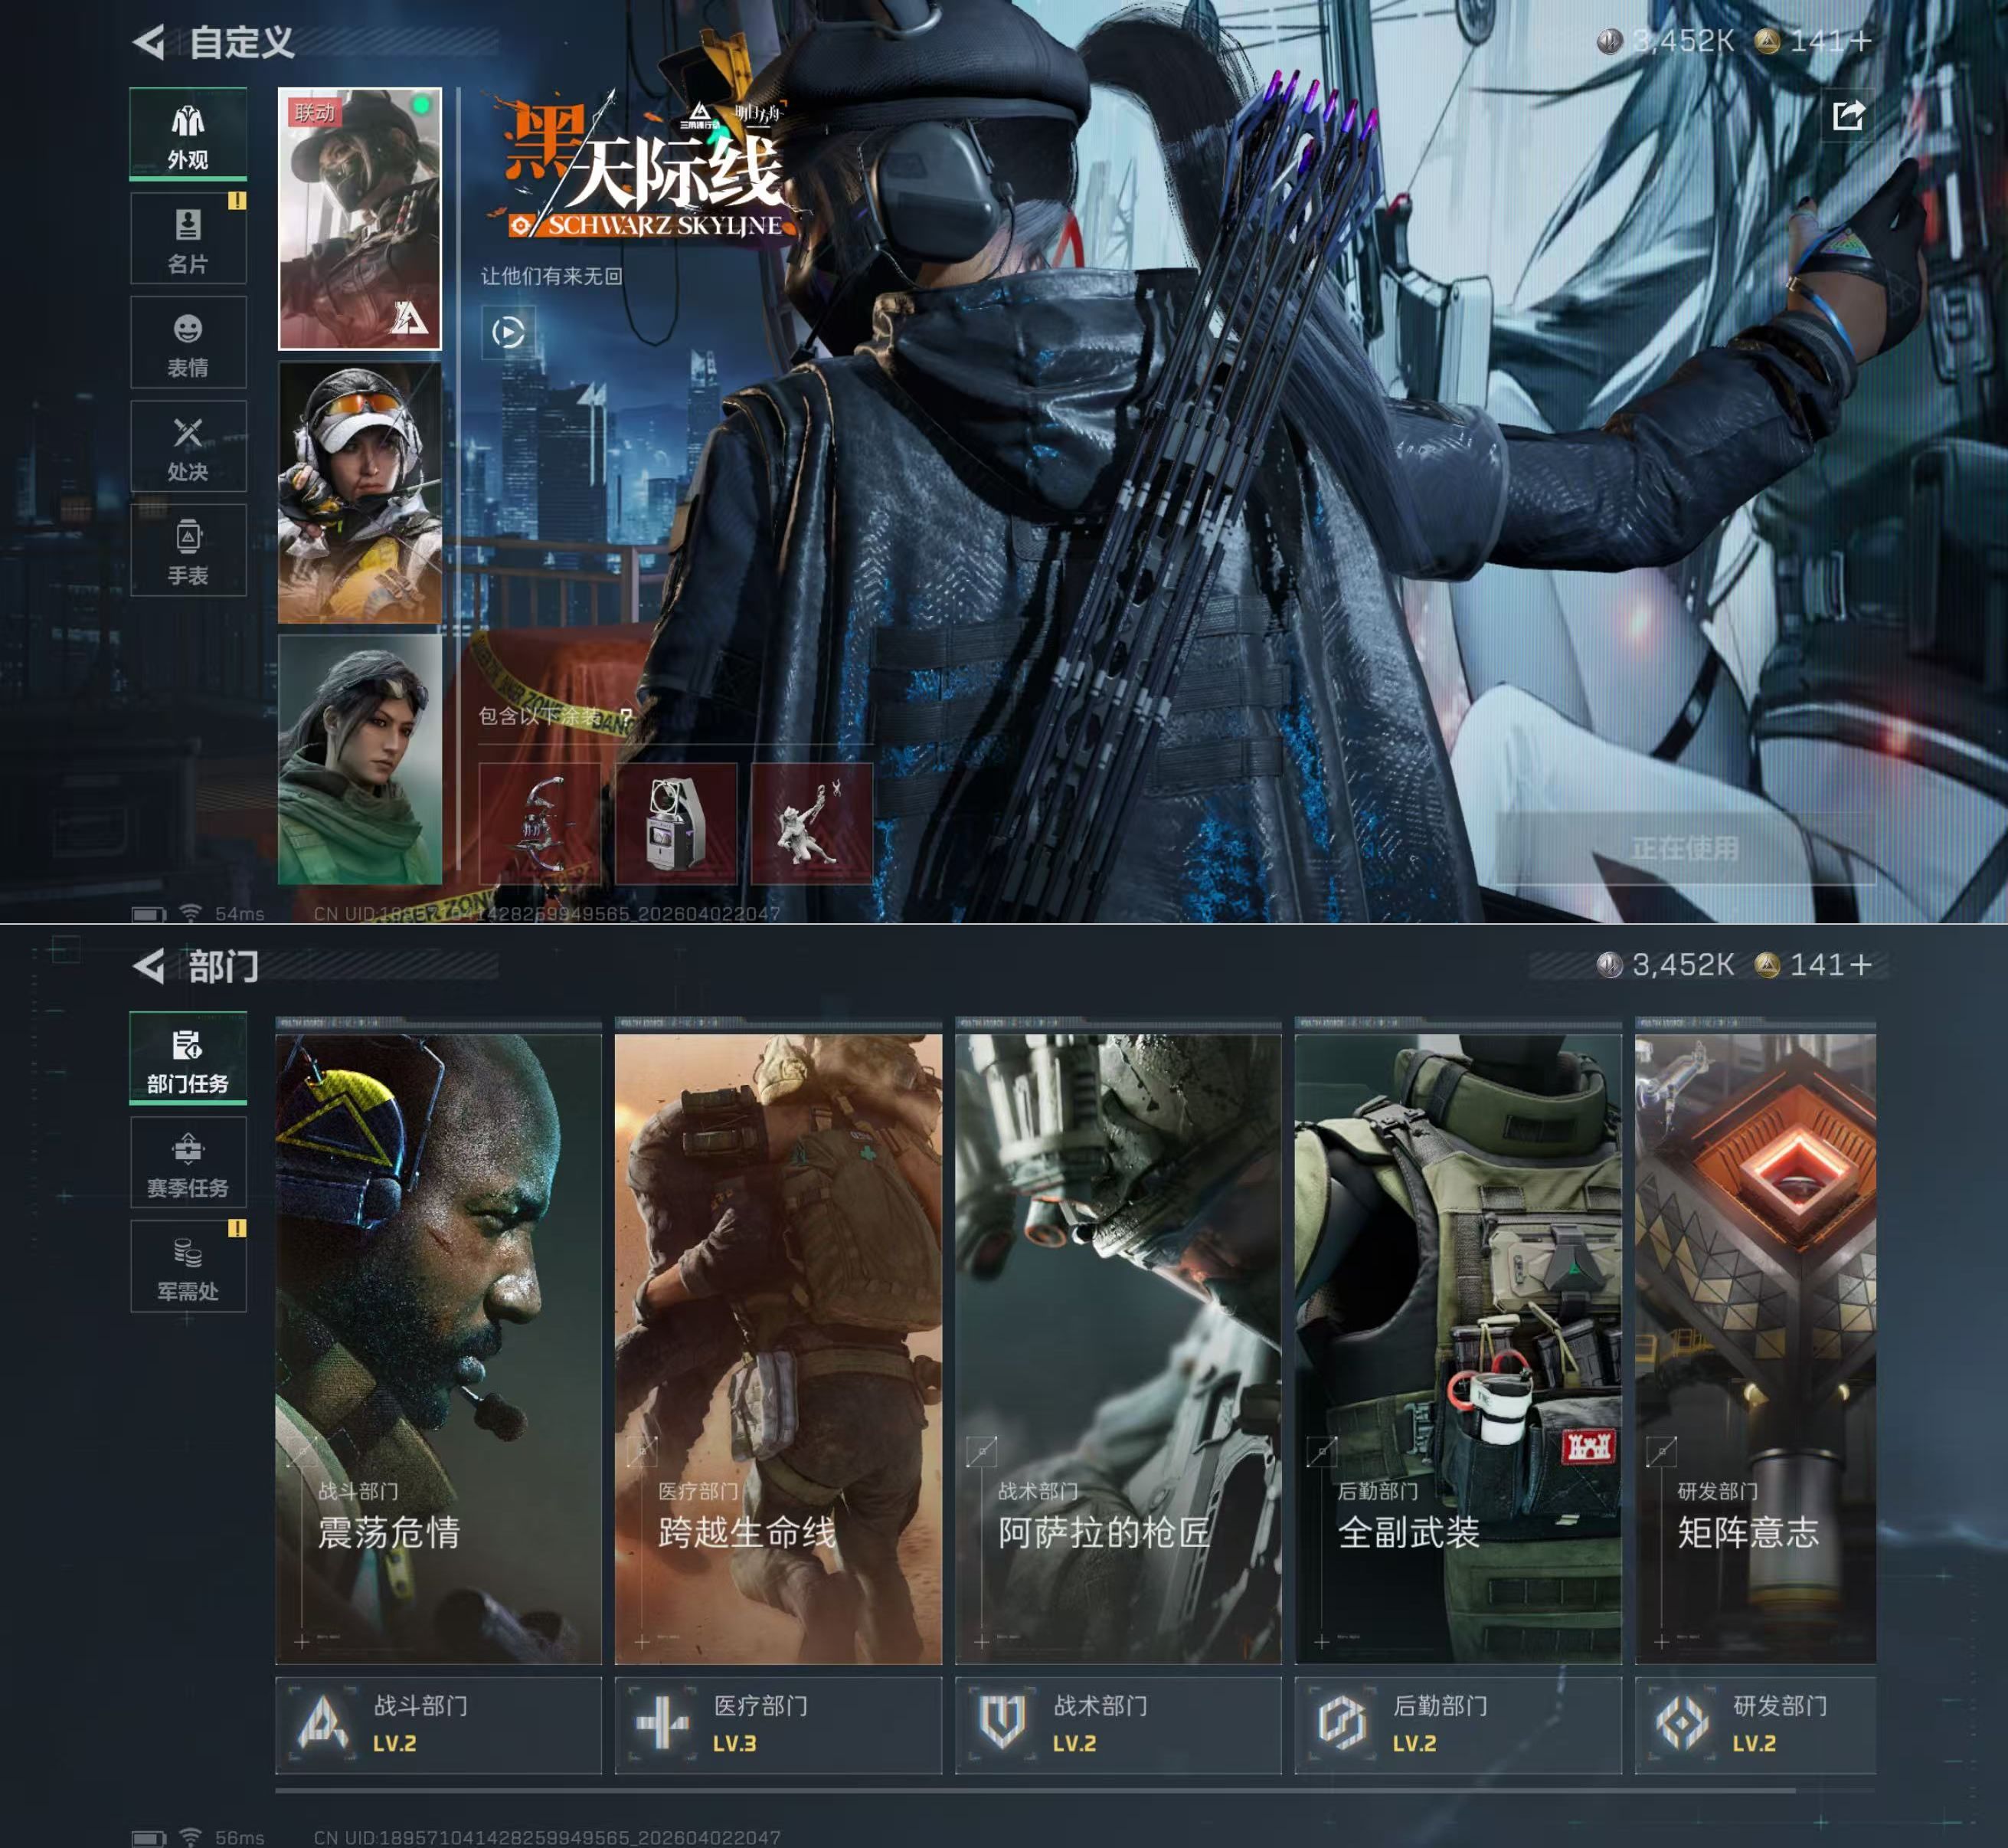Viewport: 2008px width, 1848px height.
Task: Select the 手表 watch tab
Action: tap(188, 552)
